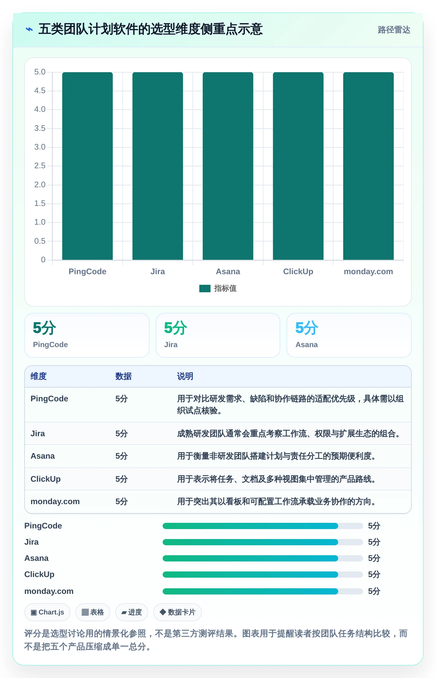Select the ClickUp bar in chart
Image resolution: width=436 pixels, height=678 pixels.
[298, 166]
